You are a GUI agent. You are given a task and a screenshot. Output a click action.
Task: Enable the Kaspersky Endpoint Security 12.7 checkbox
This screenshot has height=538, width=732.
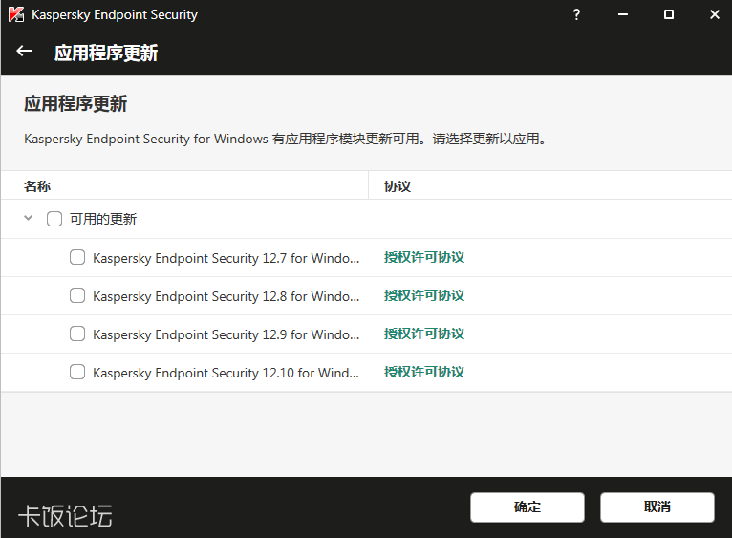click(x=77, y=257)
